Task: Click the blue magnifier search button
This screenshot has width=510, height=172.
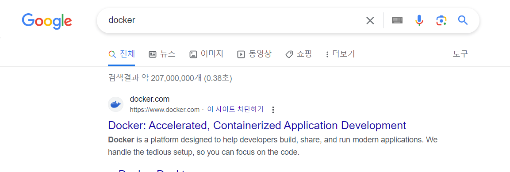Action: [463, 20]
